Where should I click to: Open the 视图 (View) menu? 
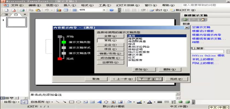coord(52,5)
